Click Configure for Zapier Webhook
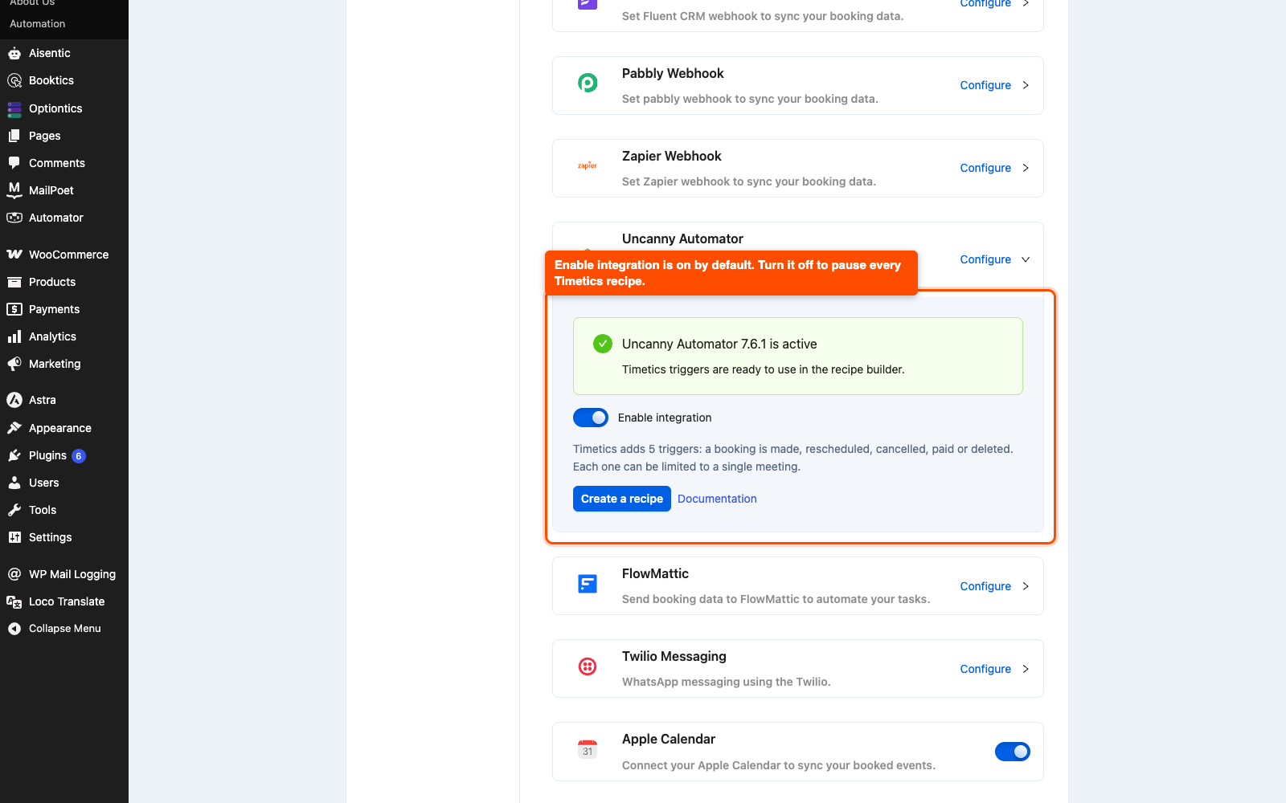 tap(985, 168)
